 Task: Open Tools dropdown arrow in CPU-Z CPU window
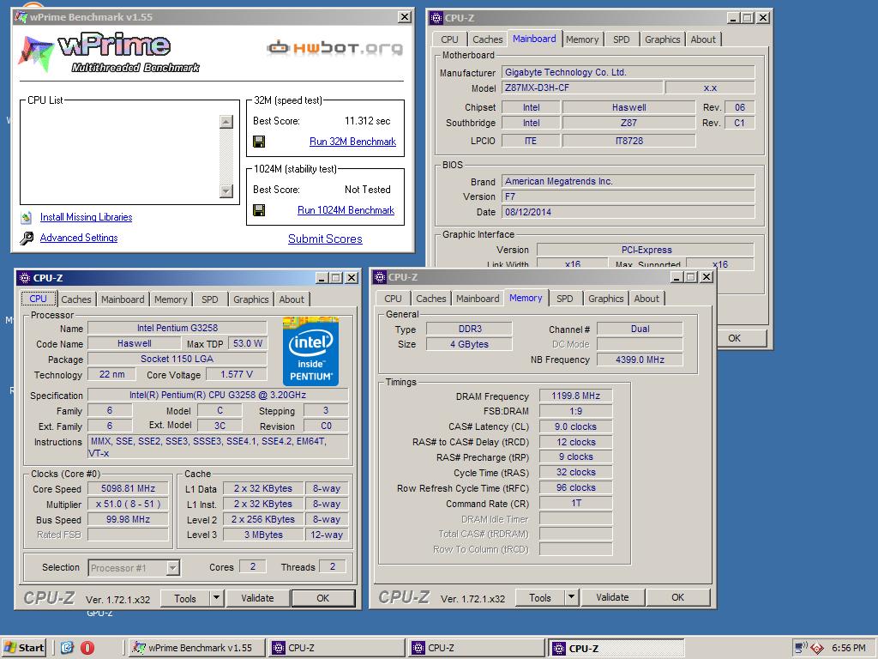pyautogui.click(x=216, y=598)
